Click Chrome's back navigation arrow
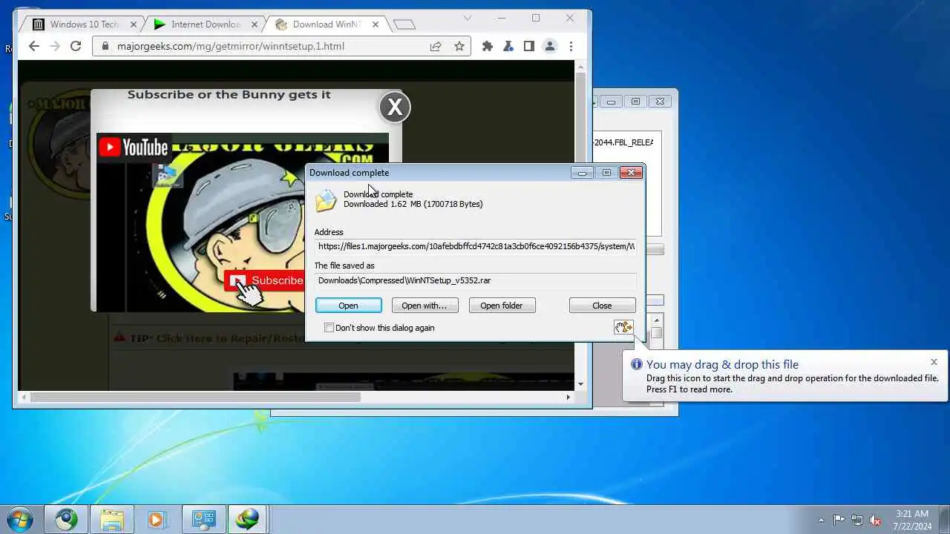This screenshot has width=950, height=534. (x=33, y=46)
